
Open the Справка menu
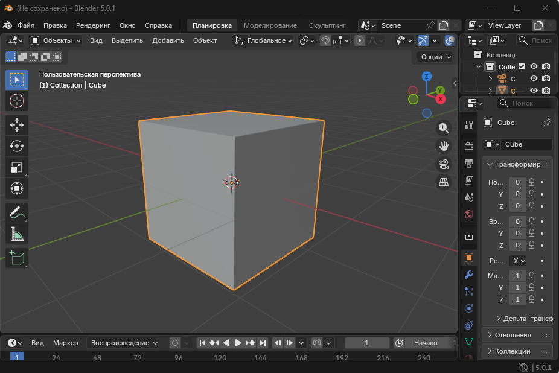158,25
